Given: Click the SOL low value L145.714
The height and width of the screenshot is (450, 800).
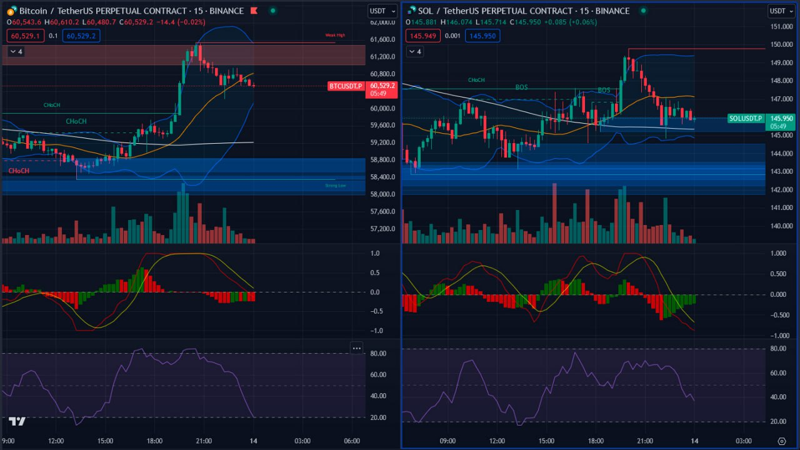Looking at the screenshot, I should pyautogui.click(x=492, y=22).
